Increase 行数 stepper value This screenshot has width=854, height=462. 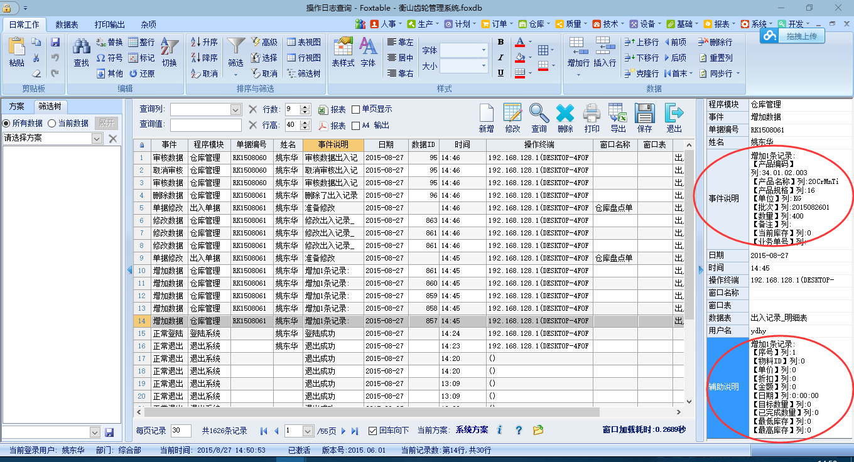pyautogui.click(x=306, y=106)
